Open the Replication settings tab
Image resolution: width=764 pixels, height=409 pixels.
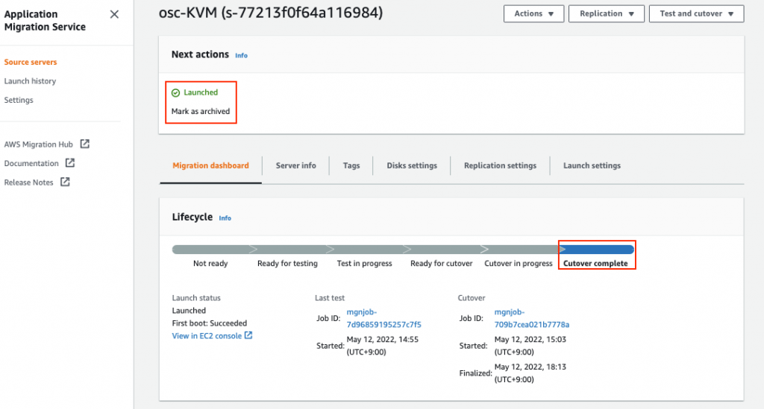tap(500, 165)
